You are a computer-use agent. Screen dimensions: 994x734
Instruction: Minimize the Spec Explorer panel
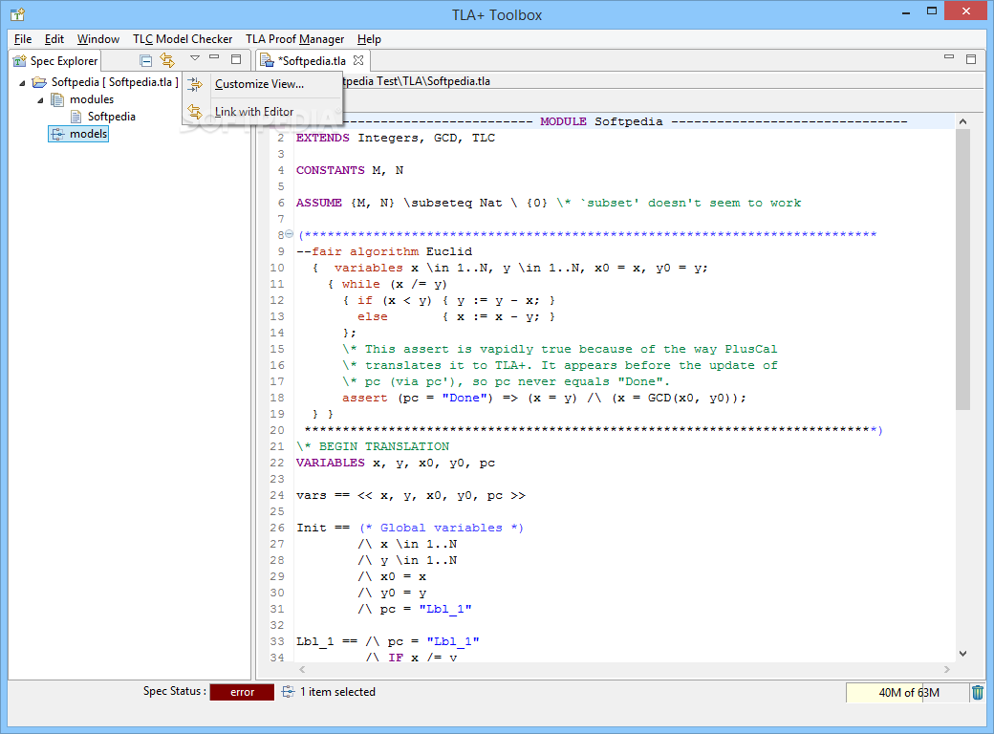(x=214, y=57)
